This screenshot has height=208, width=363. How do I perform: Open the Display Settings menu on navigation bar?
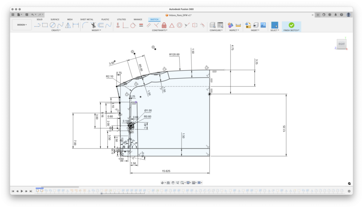point(188,183)
